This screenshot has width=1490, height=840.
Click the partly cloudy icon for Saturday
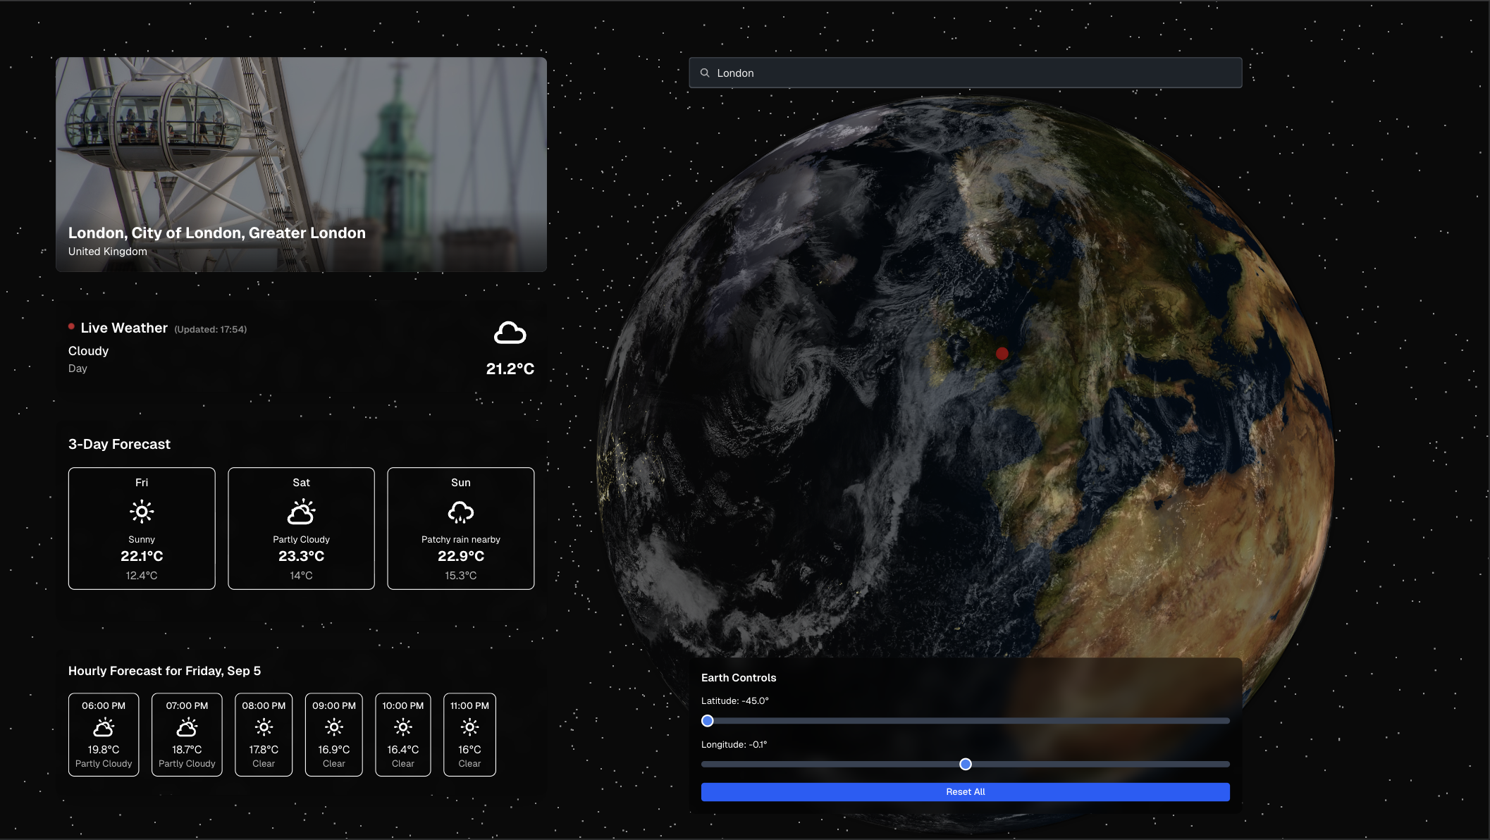click(x=301, y=512)
